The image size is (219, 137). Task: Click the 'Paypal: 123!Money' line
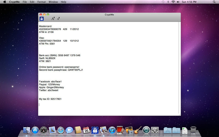[x=50, y=84]
